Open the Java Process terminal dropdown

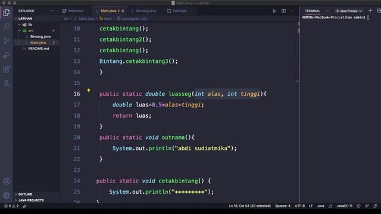tap(349, 11)
